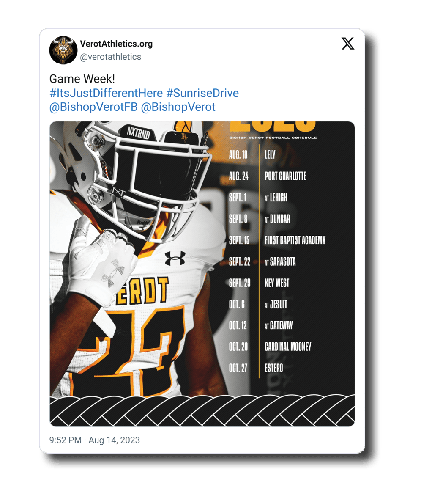Click the Bishop Verot Football Schedule heading
This screenshot has height=498, width=421.
coord(273,138)
